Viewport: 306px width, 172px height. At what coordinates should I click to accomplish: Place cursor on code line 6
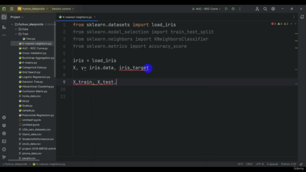click(x=95, y=61)
